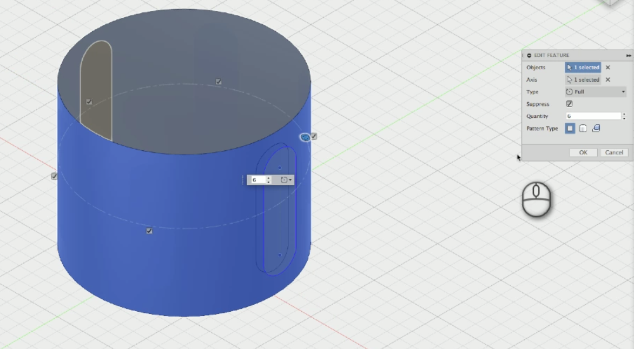
Task: Uncheck the pattern instance marker on cylinder front
Action: tap(149, 231)
